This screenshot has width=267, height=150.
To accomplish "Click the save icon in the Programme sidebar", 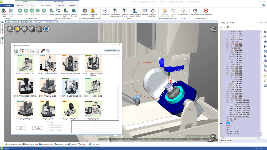I will [x=265, y=85].
